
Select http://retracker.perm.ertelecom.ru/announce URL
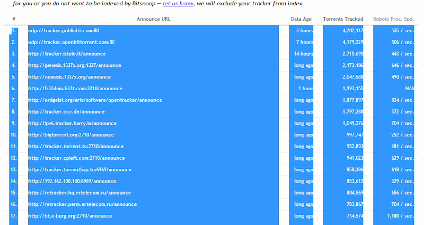point(83,204)
